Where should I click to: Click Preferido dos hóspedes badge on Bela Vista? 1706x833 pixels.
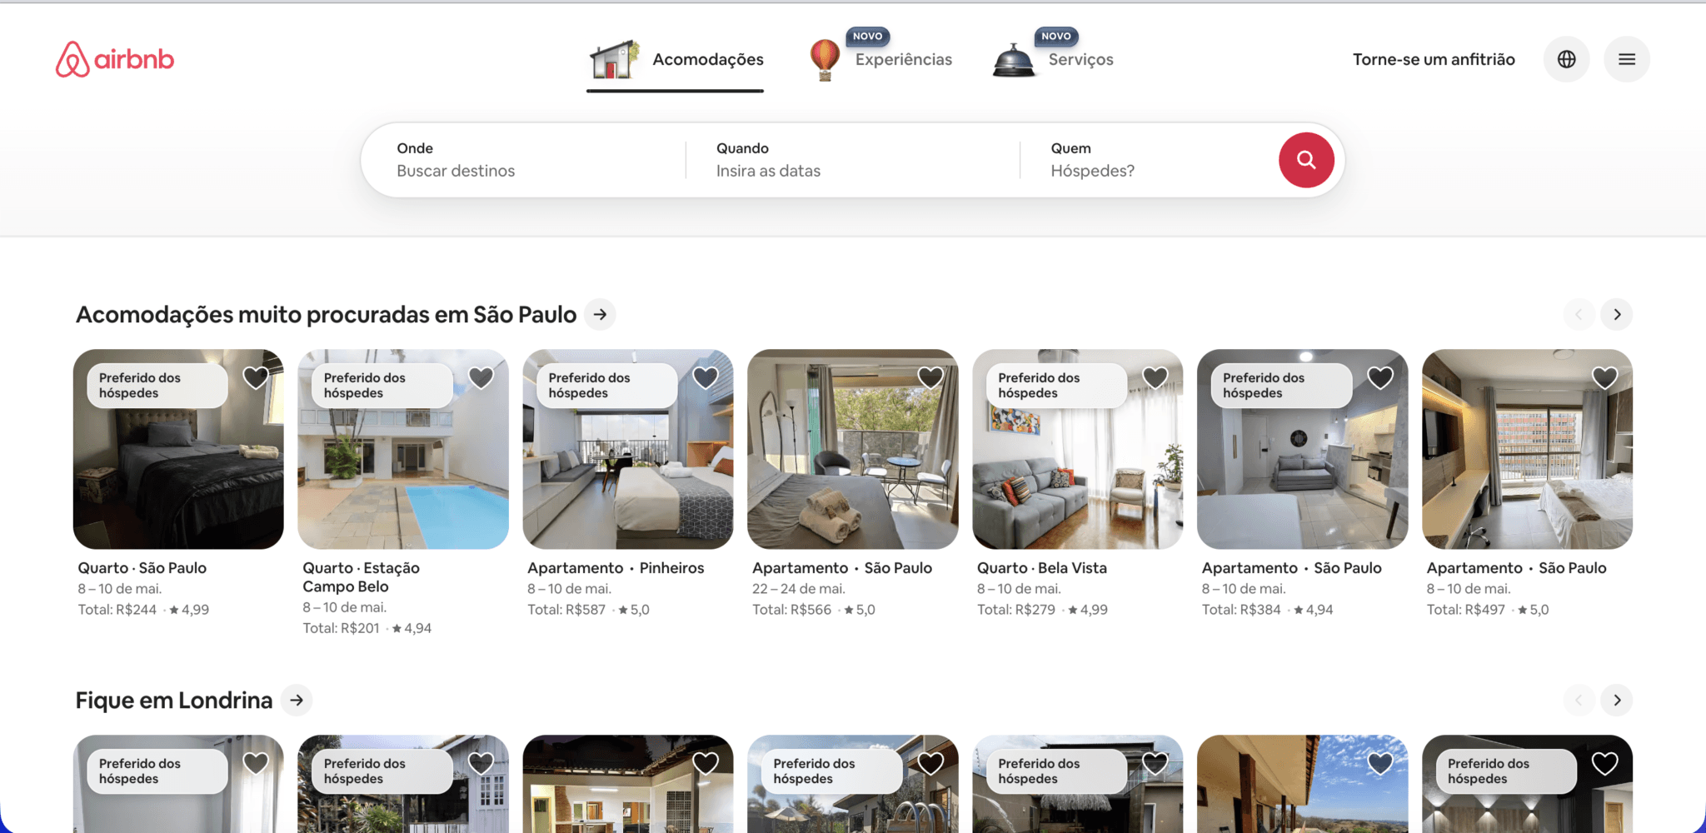coord(1056,385)
